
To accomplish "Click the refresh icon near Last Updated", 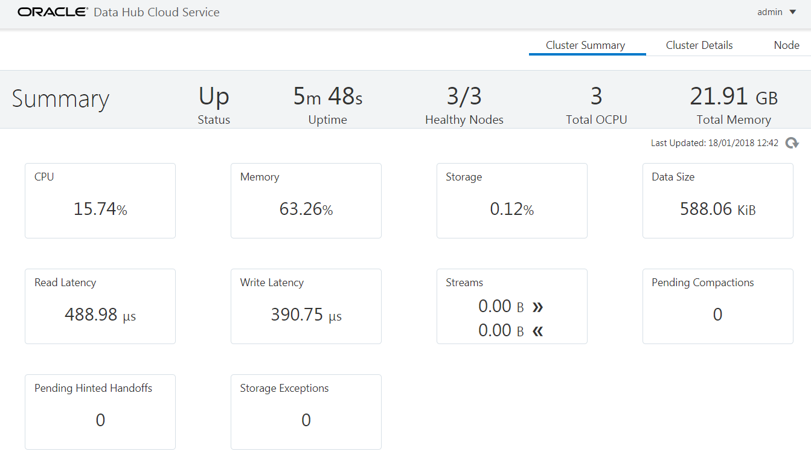I will (792, 142).
